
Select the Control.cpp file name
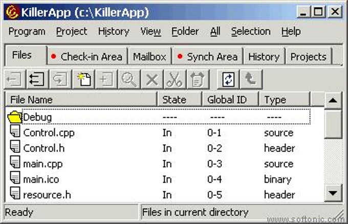(x=49, y=133)
